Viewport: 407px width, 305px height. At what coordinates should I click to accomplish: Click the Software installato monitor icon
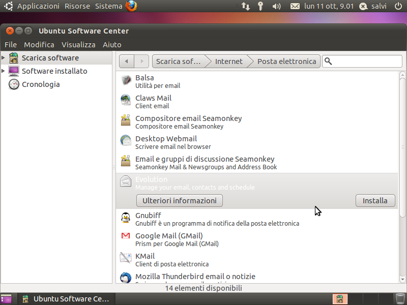click(x=14, y=71)
